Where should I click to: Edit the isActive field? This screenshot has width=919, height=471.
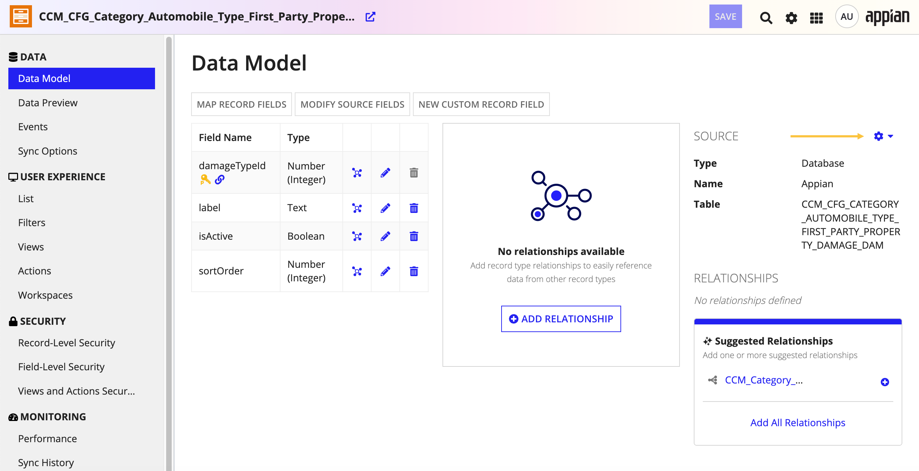point(385,236)
